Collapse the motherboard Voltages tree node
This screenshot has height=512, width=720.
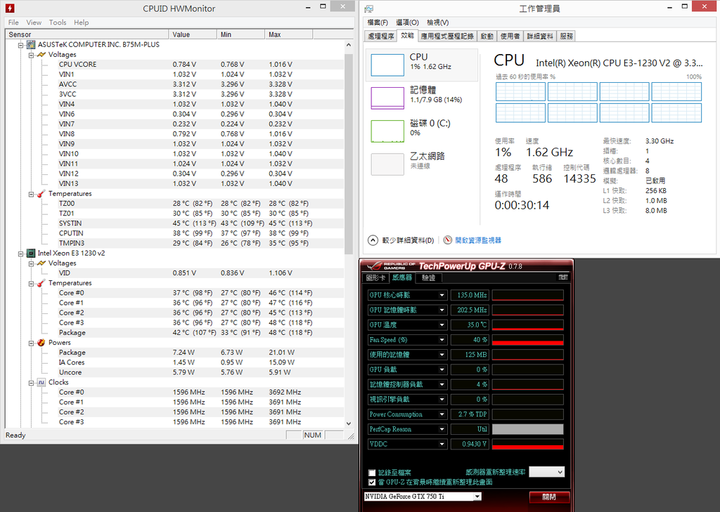coord(31,55)
